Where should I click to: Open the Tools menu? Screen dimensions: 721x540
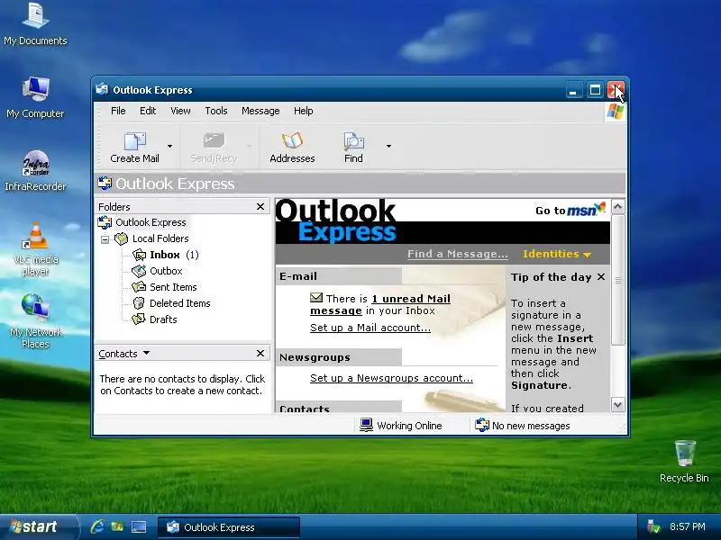[x=216, y=111]
